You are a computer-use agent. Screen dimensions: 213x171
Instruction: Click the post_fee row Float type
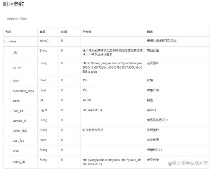coord(43,140)
